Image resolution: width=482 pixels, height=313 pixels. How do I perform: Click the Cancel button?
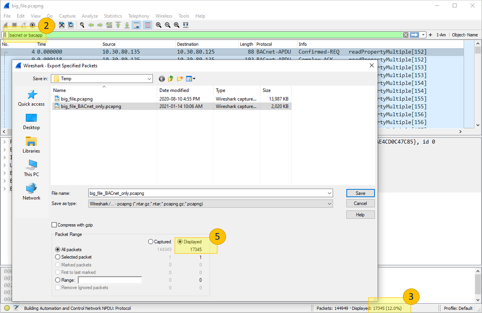click(x=360, y=203)
